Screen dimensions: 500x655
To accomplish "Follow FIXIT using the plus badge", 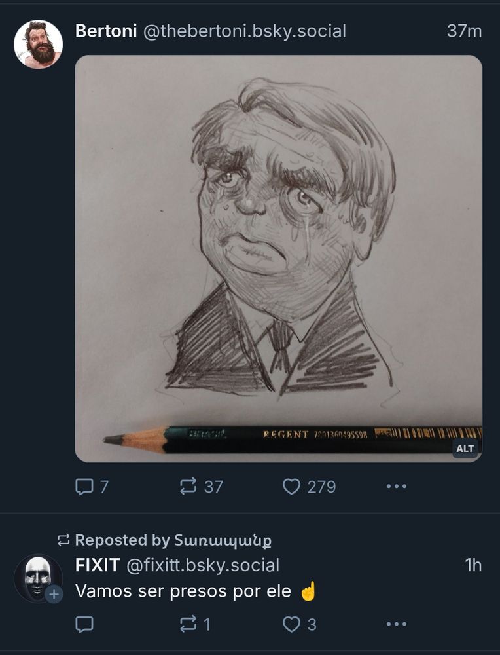I will click(54, 594).
